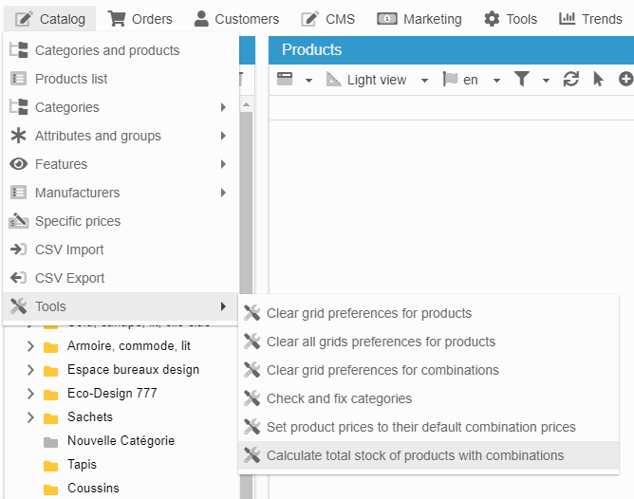Expand the Eco-Design 777 category node
This screenshot has height=499, width=634.
tap(30, 394)
